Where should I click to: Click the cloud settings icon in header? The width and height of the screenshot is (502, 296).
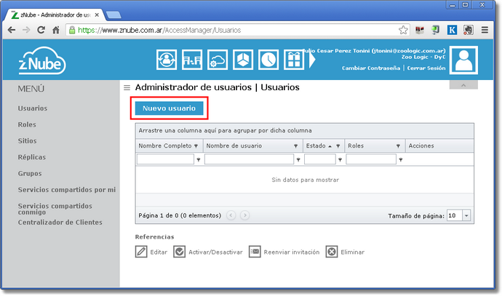pyautogui.click(x=218, y=60)
